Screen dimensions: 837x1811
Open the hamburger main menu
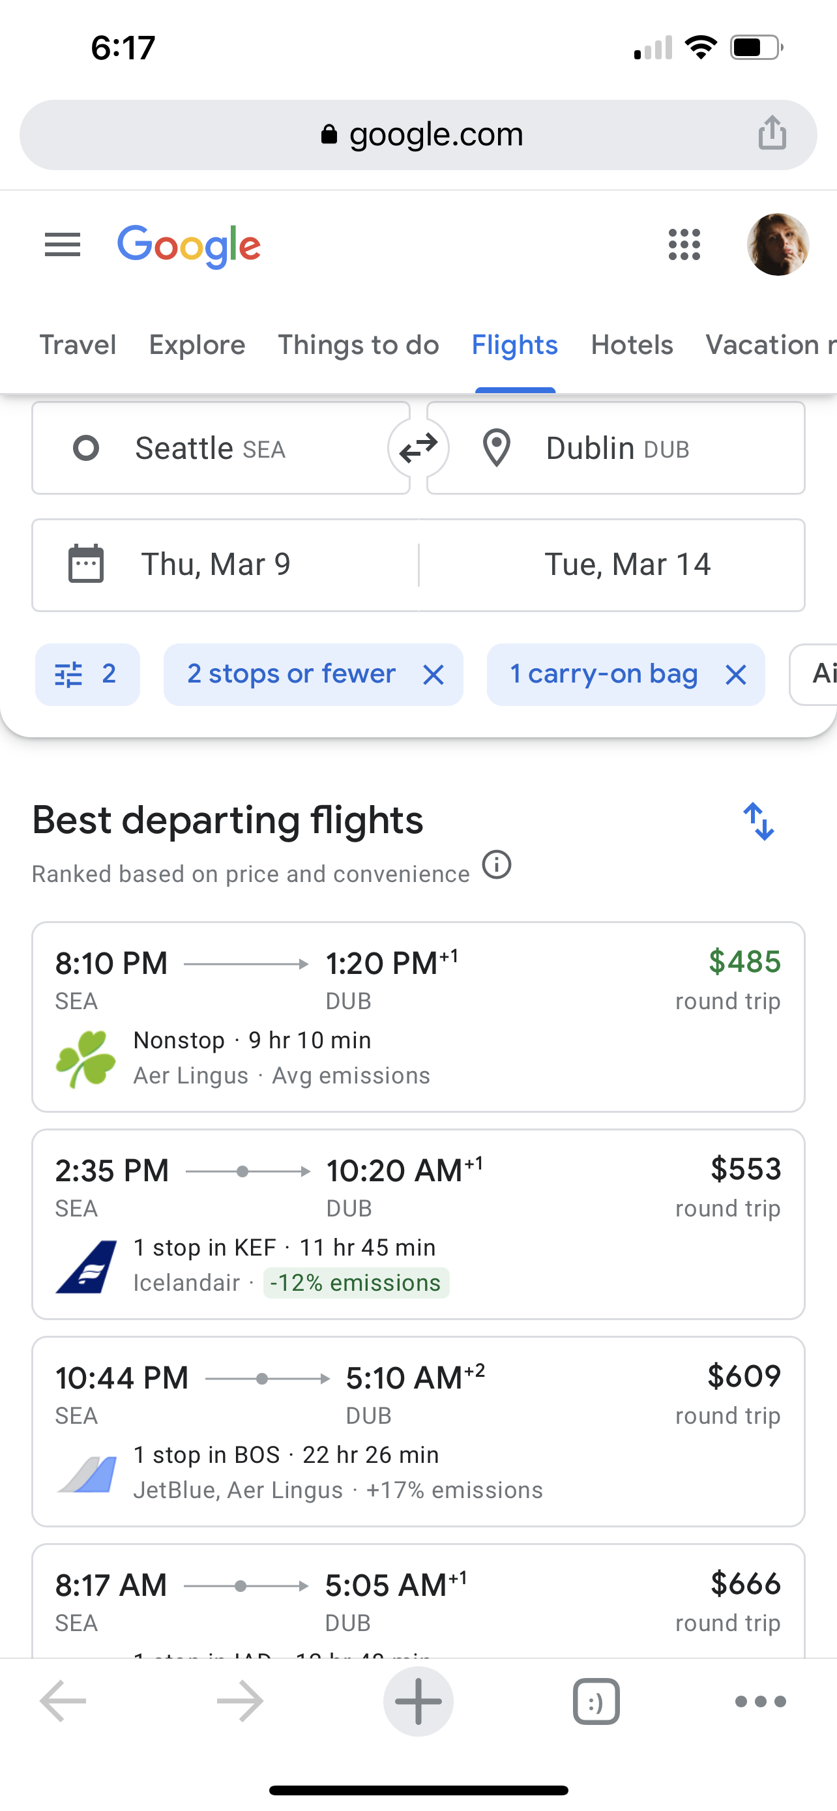[63, 245]
